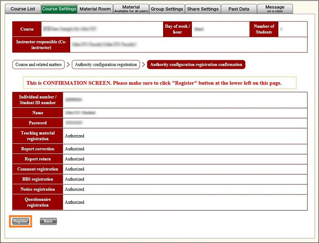Open the Share Settings tab
Screen dimensions: 319x243
[203, 9]
